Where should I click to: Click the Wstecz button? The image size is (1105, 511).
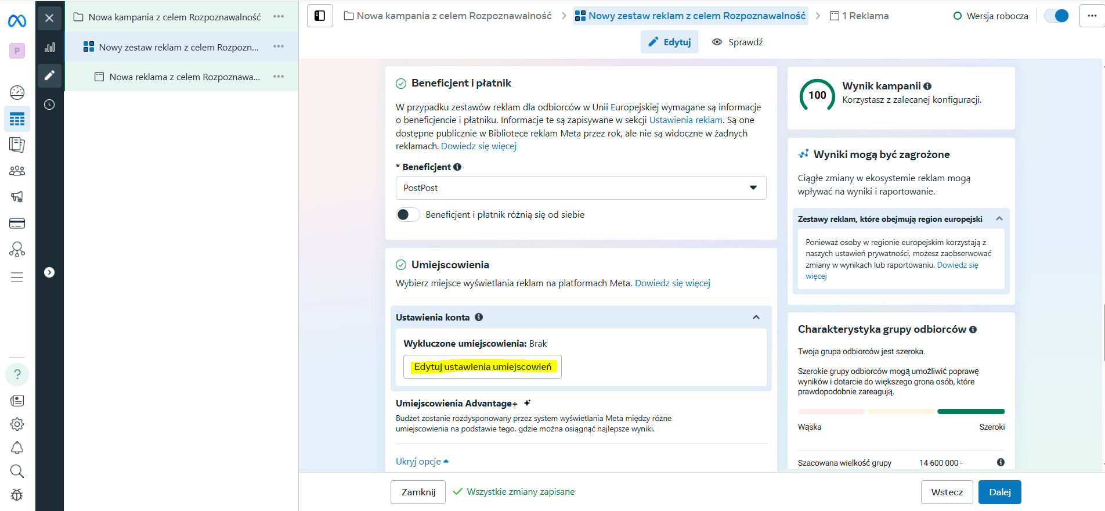[947, 492]
